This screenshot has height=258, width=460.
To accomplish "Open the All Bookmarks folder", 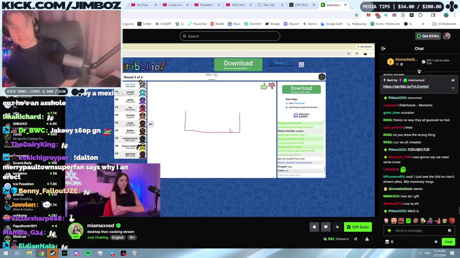I will point(445,24).
